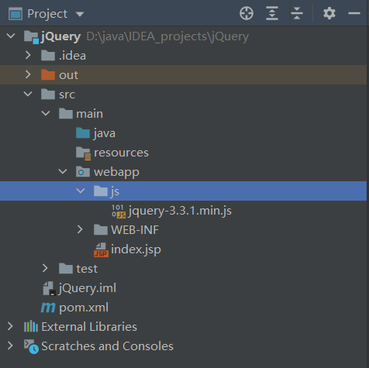Expand External Libraries node
Screen dimensions: 369x368
click(x=10, y=326)
